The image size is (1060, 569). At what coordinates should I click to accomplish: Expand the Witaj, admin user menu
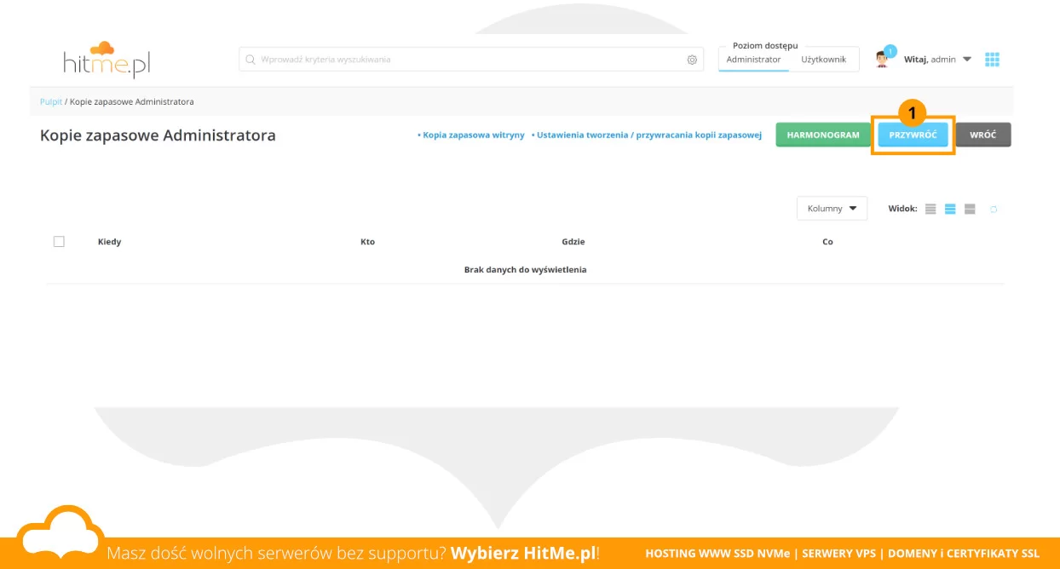coord(937,60)
